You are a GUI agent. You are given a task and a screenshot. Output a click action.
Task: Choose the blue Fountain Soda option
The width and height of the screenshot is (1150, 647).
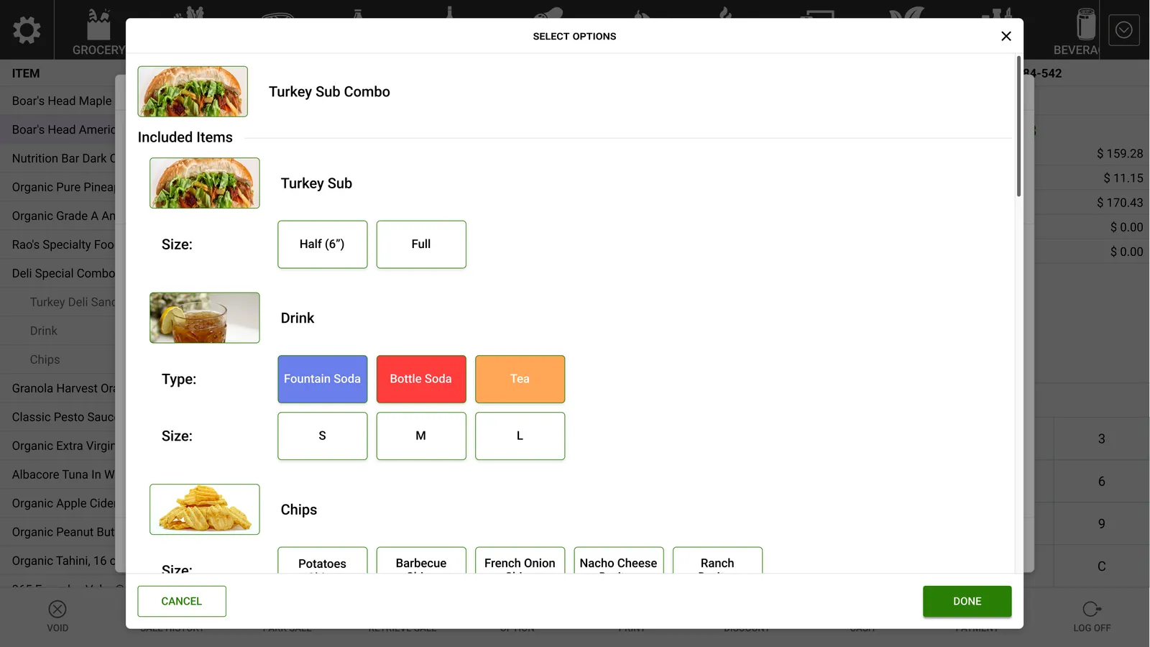[x=322, y=379]
